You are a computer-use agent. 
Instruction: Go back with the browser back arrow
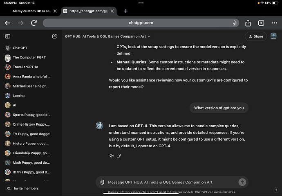click(7, 23)
